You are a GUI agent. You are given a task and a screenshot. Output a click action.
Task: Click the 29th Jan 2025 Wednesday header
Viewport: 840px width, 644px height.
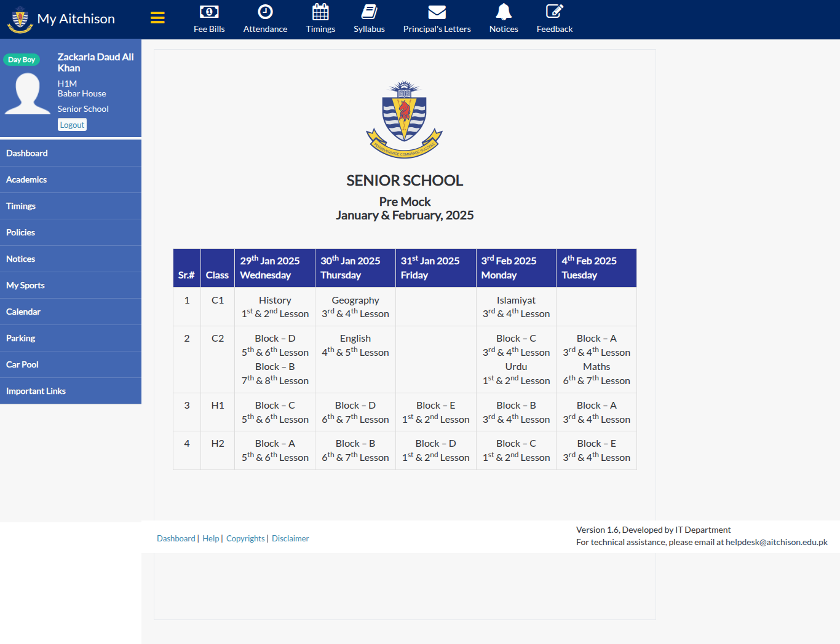[275, 268]
